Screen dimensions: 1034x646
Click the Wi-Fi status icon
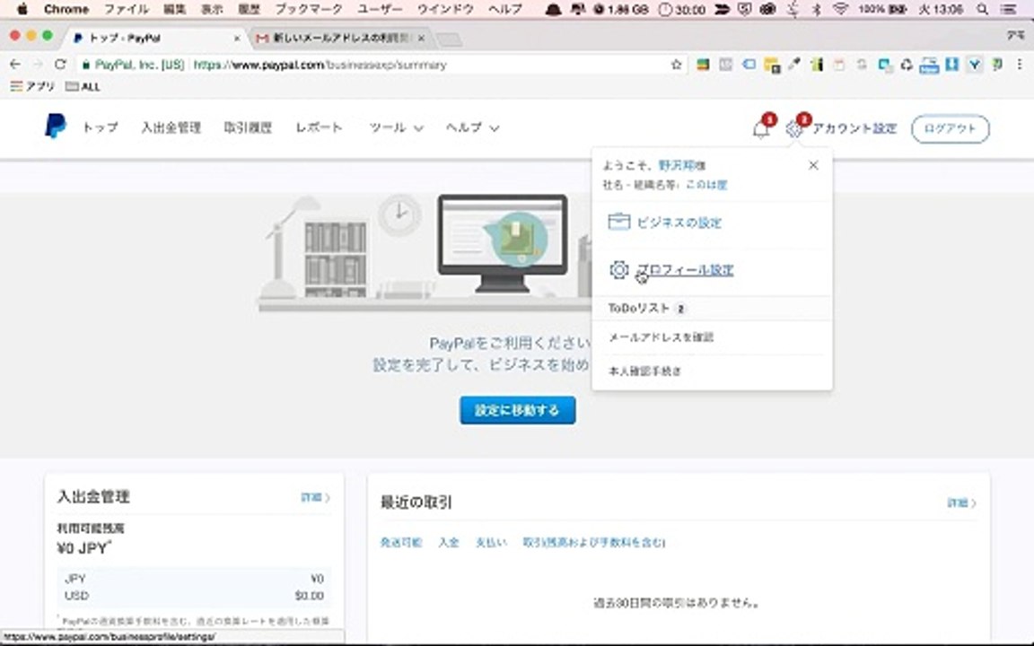point(840,9)
